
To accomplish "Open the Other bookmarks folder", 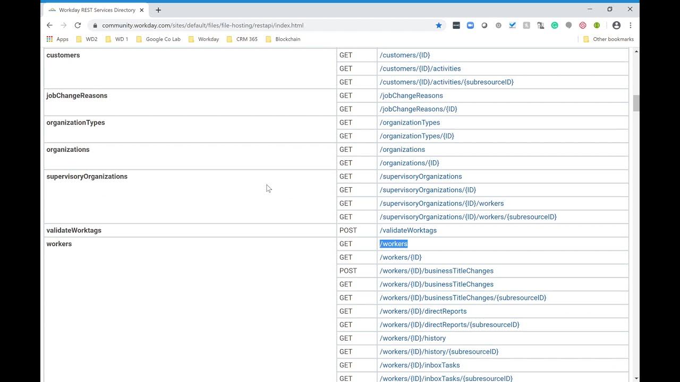I will pos(608,39).
